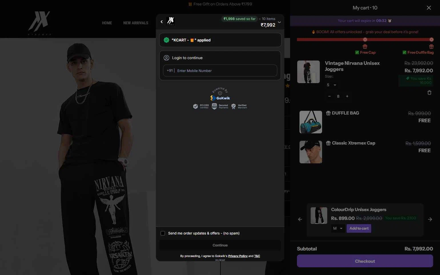Click the PCI DSS Certified badge
The width and height of the screenshot is (440, 275).
[201, 106]
